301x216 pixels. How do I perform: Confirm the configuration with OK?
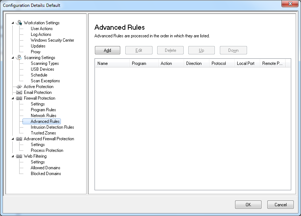click(248, 204)
